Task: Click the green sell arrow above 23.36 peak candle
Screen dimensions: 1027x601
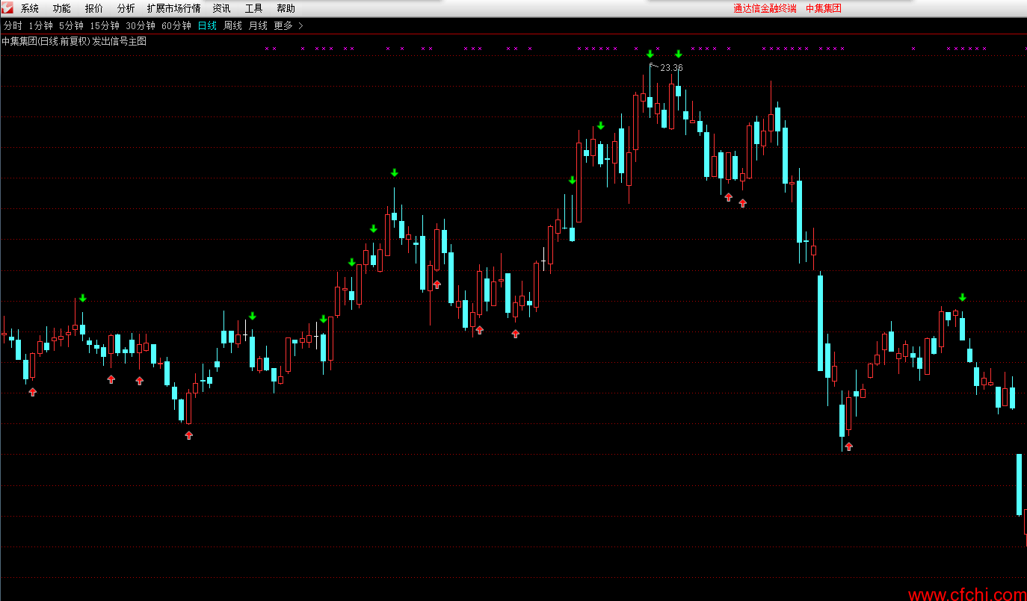Action: (650, 54)
